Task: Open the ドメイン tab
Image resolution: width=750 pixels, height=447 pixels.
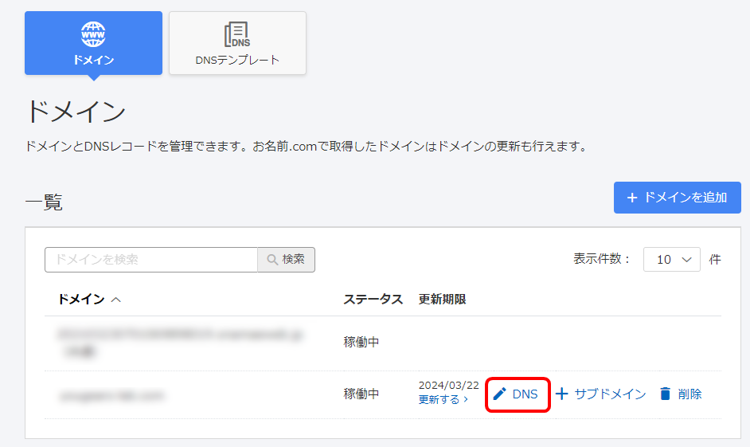Action: (x=93, y=43)
